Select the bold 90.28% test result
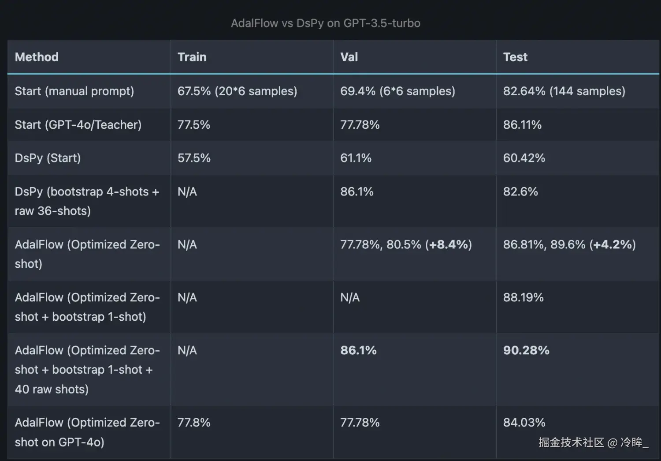This screenshot has width=661, height=461. 526,350
